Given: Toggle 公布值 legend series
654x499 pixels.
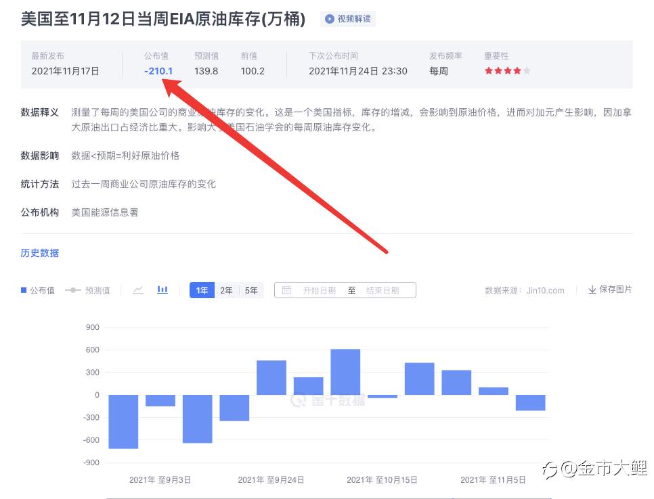Looking at the screenshot, I should pos(38,290).
